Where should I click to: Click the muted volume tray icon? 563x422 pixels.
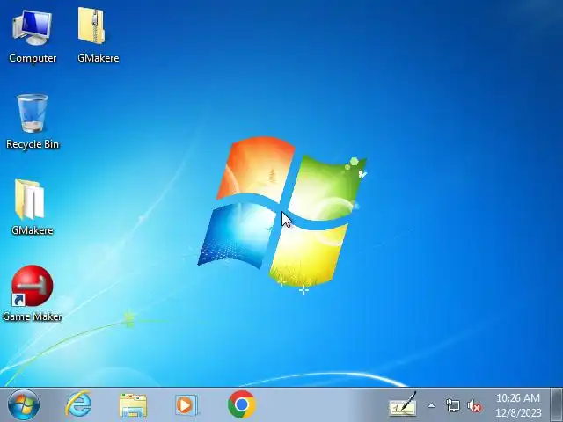(x=474, y=406)
